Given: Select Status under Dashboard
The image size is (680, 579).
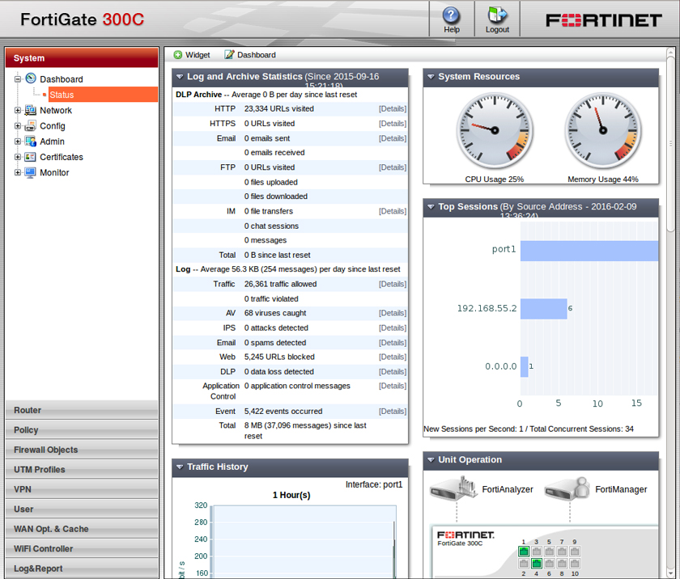Looking at the screenshot, I should [104, 95].
